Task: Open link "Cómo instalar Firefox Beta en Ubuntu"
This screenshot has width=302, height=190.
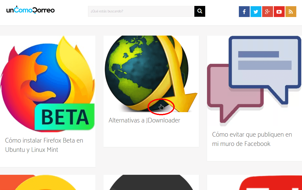Action: point(44,145)
